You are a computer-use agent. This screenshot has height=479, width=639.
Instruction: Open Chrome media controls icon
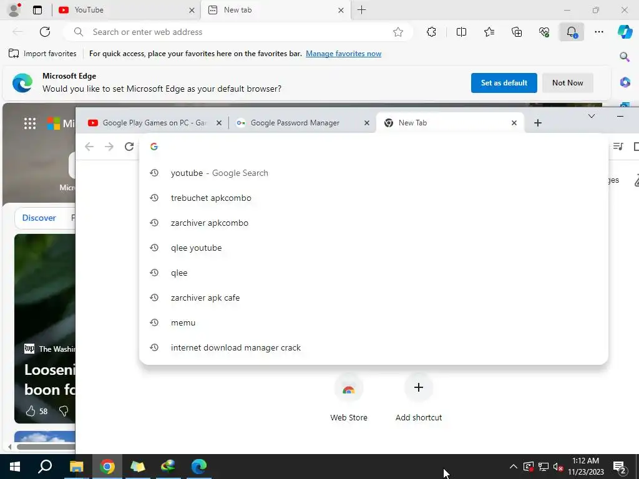coord(618,147)
